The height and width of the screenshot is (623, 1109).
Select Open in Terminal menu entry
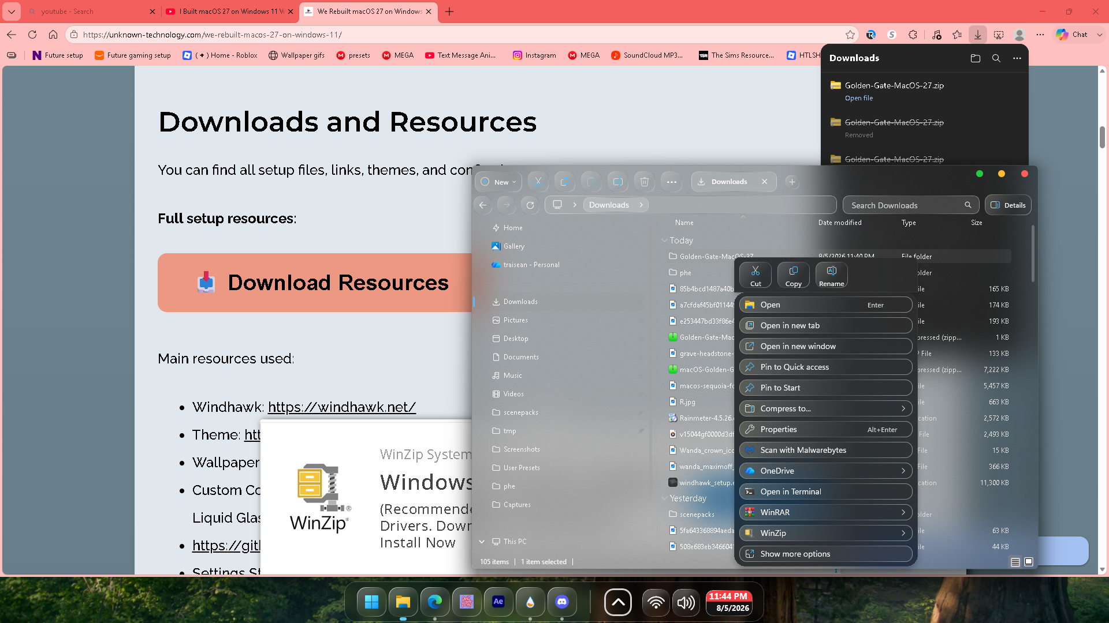826,491
